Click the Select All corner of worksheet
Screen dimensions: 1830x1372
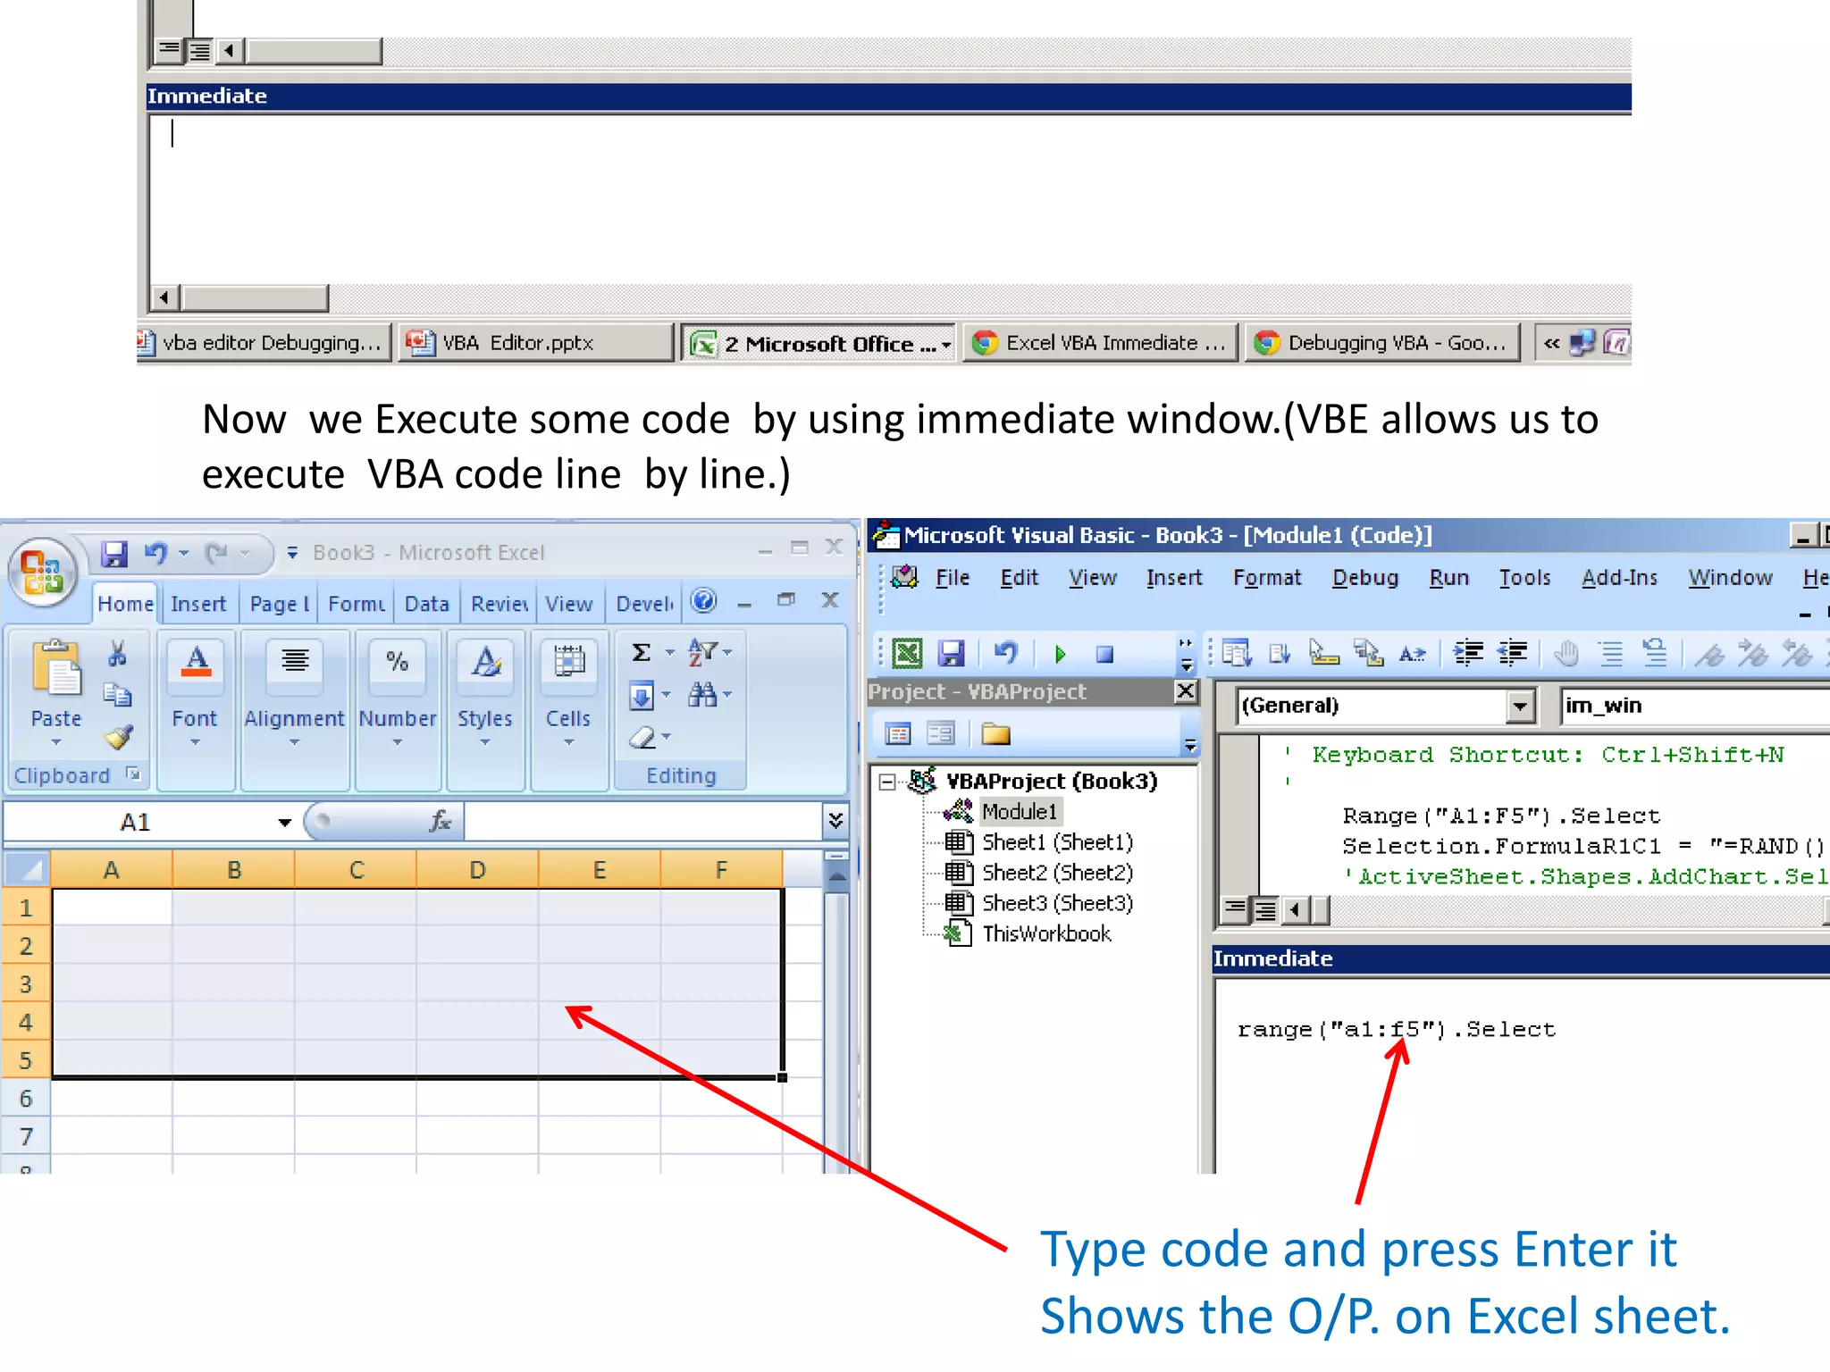click(x=26, y=869)
